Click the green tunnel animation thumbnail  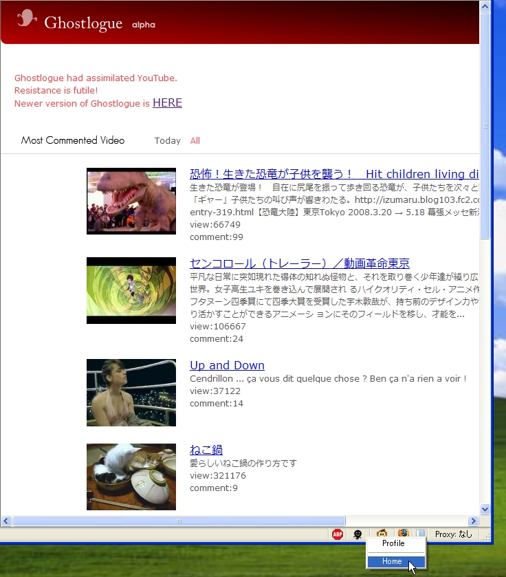131,290
